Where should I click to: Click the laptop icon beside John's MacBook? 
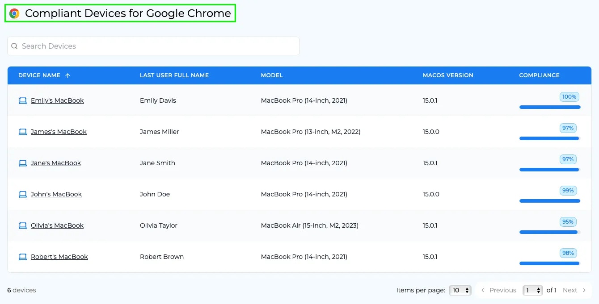(x=23, y=194)
